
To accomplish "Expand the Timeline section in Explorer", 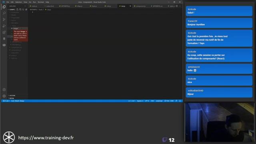I will [x=18, y=98].
